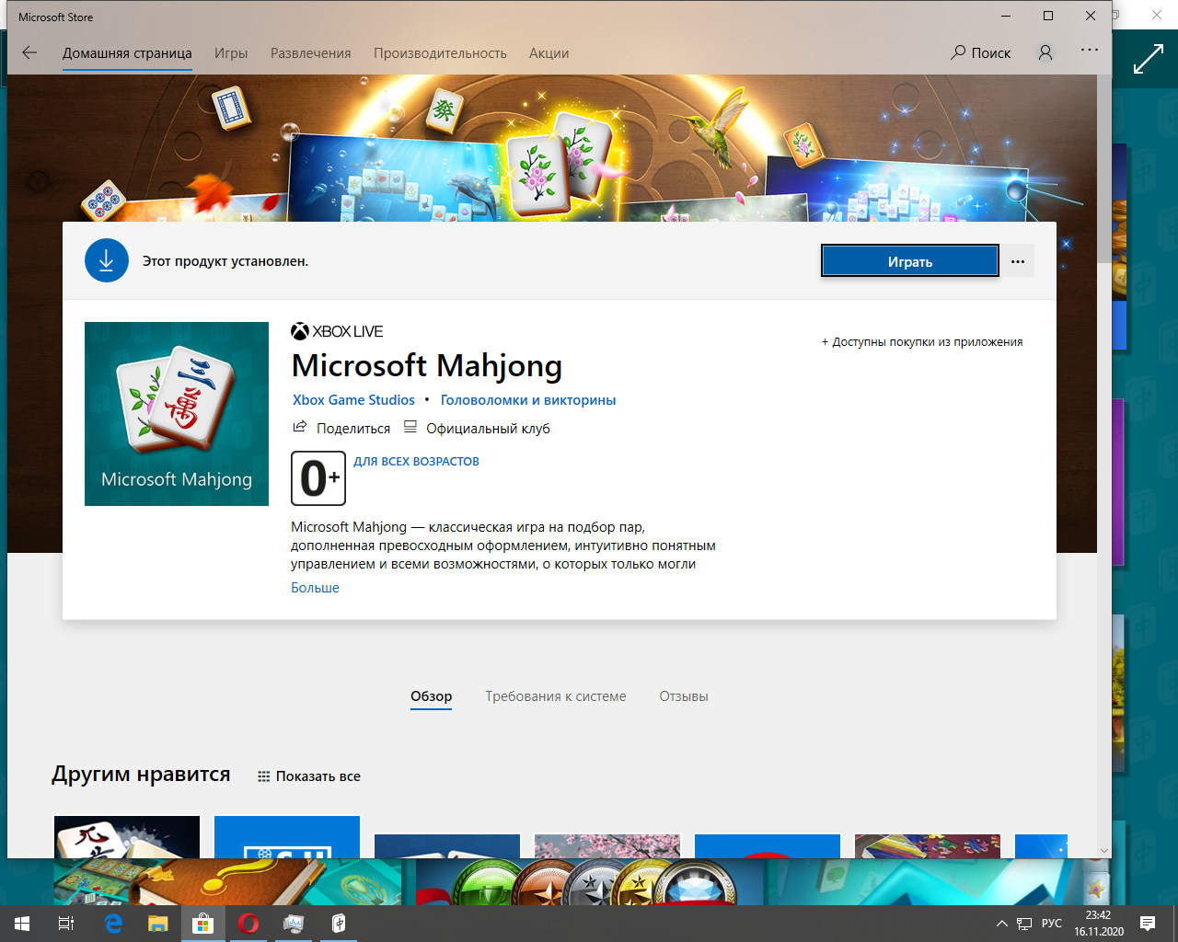Screen dimensions: 1178x942
Task: Select the Производительность tab
Action: (440, 53)
